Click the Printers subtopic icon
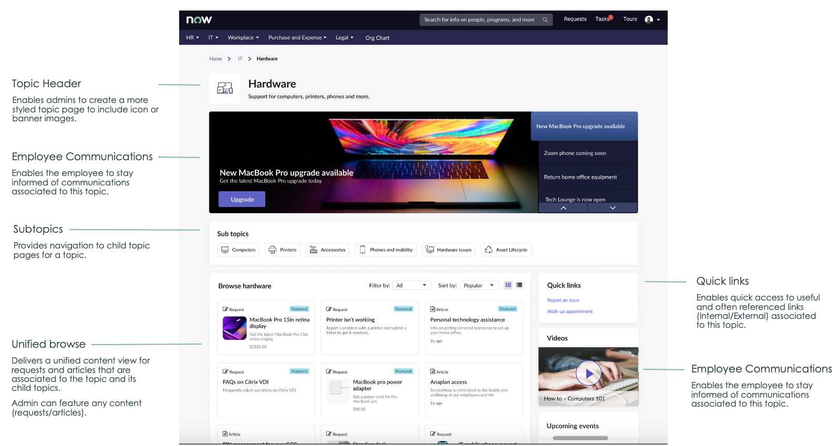The width and height of the screenshot is (840, 446). coord(272,250)
